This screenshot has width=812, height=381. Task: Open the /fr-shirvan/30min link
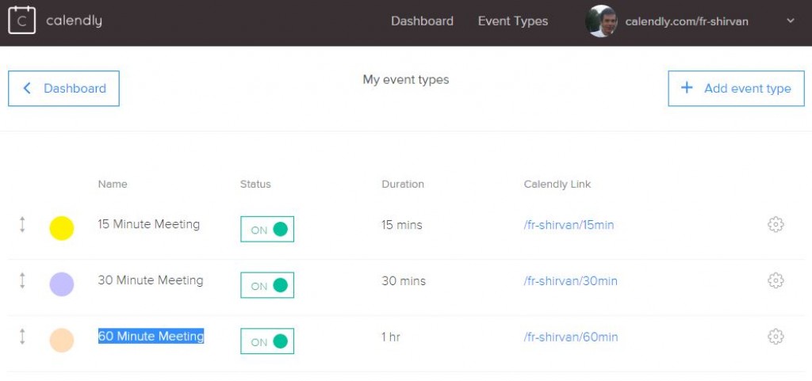click(570, 281)
